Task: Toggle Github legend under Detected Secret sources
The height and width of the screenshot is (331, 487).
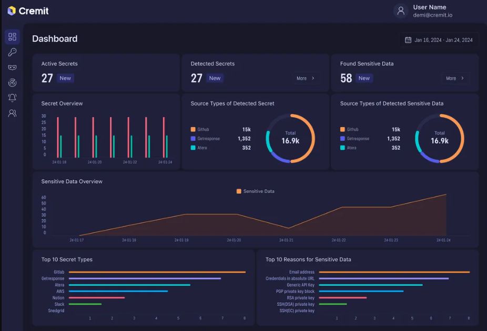Action: pyautogui.click(x=200, y=129)
